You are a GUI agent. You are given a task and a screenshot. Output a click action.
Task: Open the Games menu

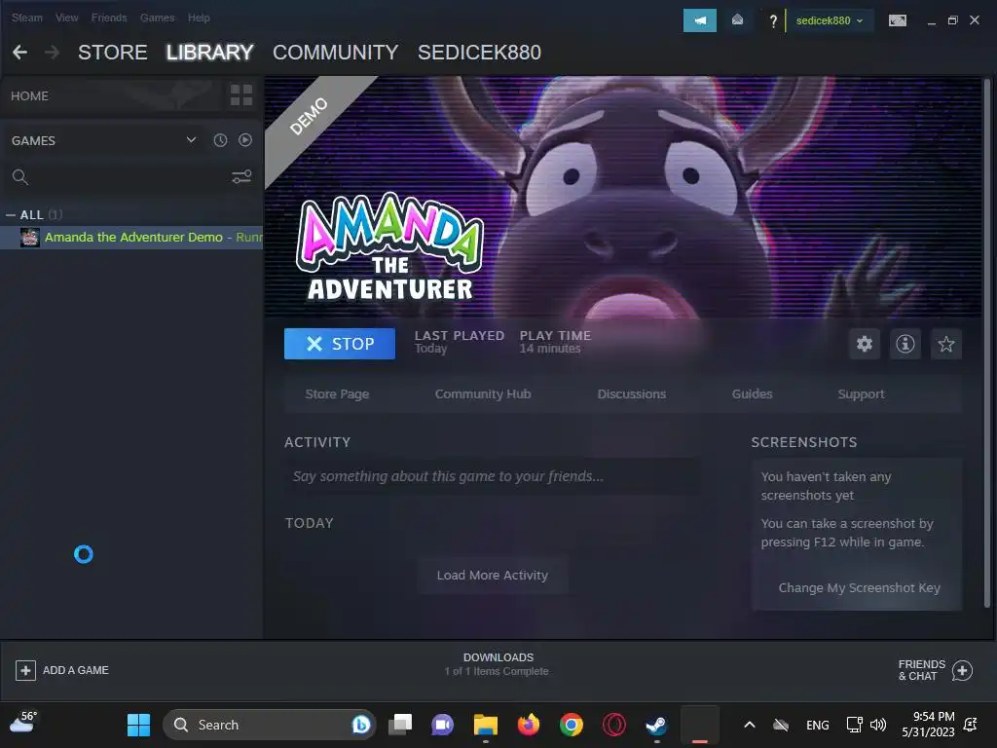click(x=157, y=18)
